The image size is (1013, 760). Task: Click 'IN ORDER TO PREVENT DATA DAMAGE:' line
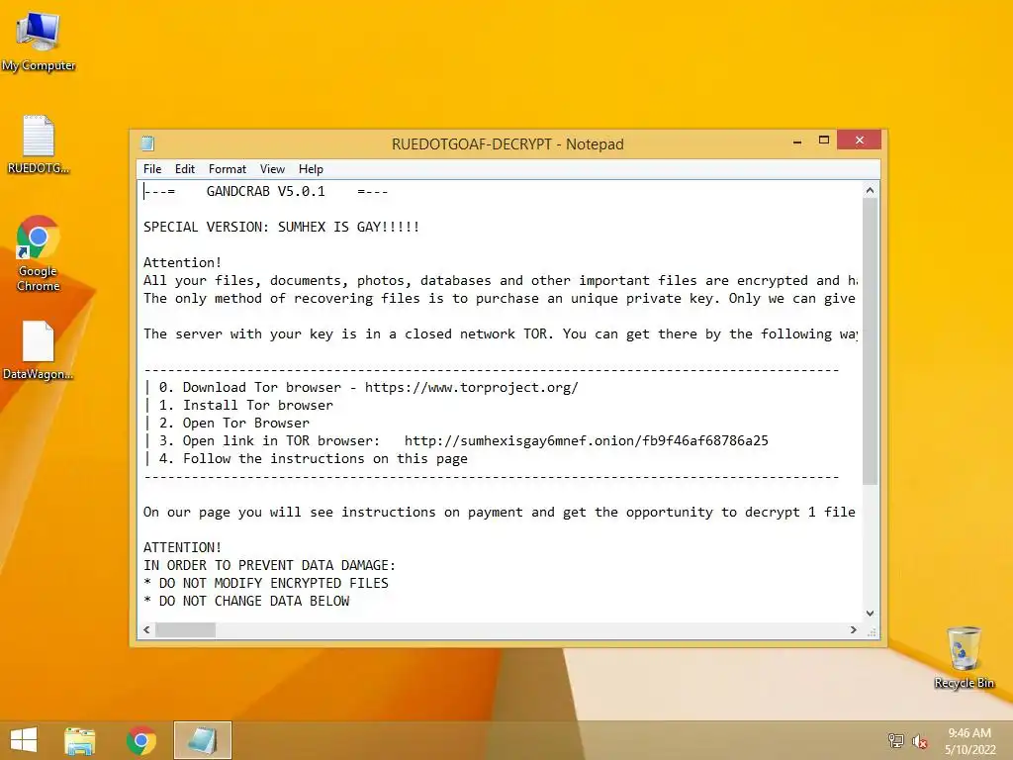click(x=269, y=565)
